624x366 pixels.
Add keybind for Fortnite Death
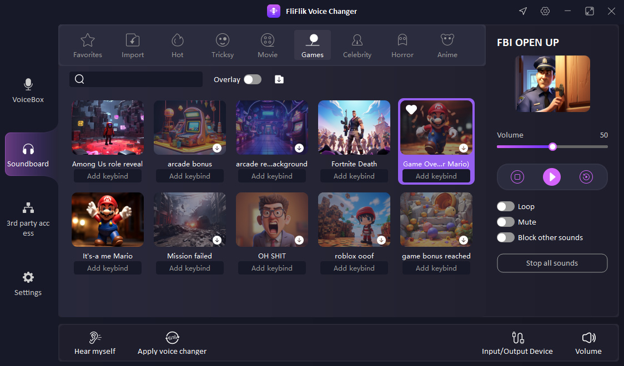354,176
